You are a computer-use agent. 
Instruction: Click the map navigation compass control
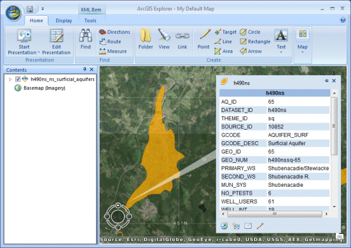pyautogui.click(x=118, y=216)
